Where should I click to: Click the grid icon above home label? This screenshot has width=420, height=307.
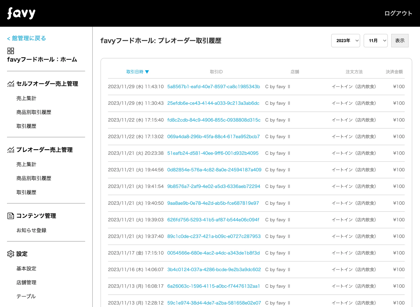[10, 51]
